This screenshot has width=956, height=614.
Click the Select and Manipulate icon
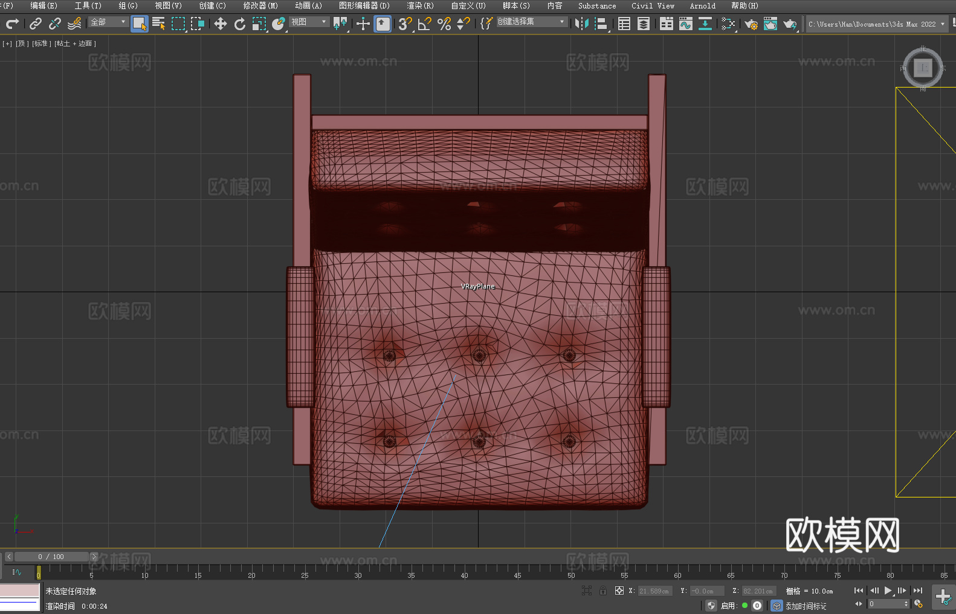(x=363, y=24)
